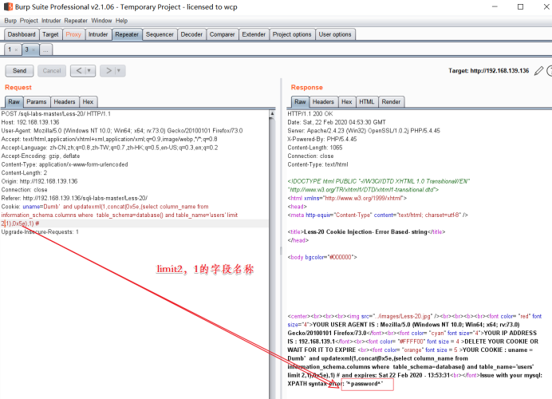The width and height of the screenshot is (552, 399).
Task: Click the Origin header line in request
Action: pyautogui.click(x=39, y=181)
